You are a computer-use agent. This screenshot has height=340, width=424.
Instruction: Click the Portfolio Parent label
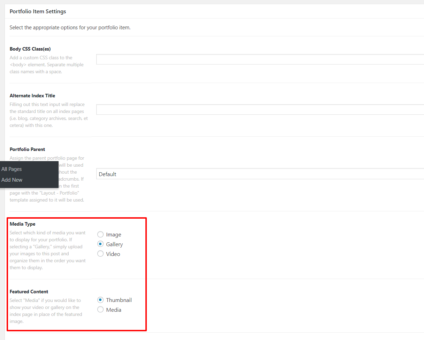pos(28,149)
